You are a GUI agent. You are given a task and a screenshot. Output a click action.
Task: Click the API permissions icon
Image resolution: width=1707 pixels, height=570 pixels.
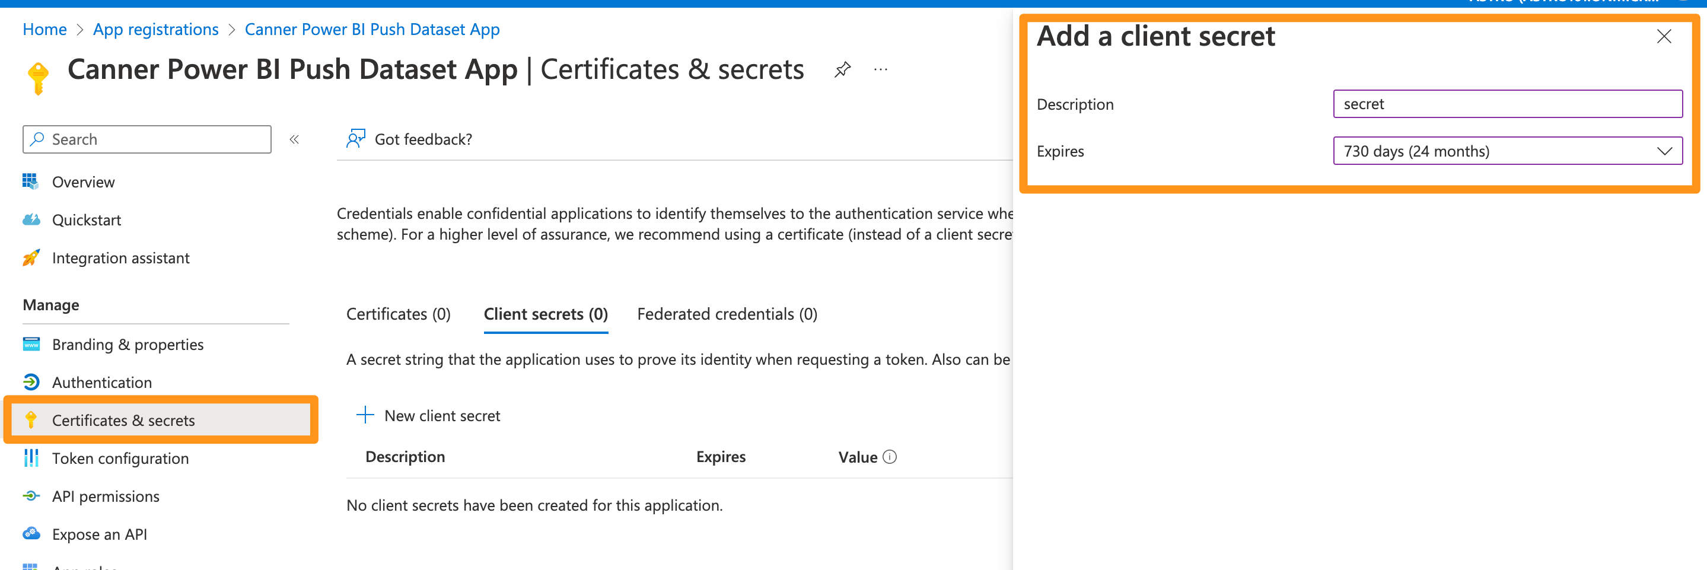(30, 496)
